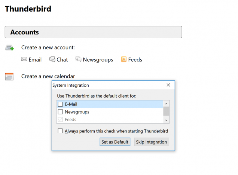Enable always perform this check option
The image size is (238, 175).
pyautogui.click(x=60, y=131)
